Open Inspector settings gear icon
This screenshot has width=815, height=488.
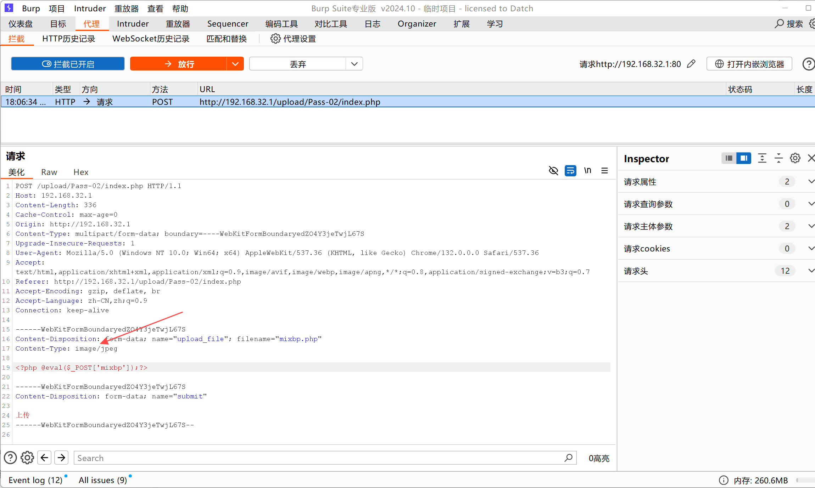[x=795, y=158]
